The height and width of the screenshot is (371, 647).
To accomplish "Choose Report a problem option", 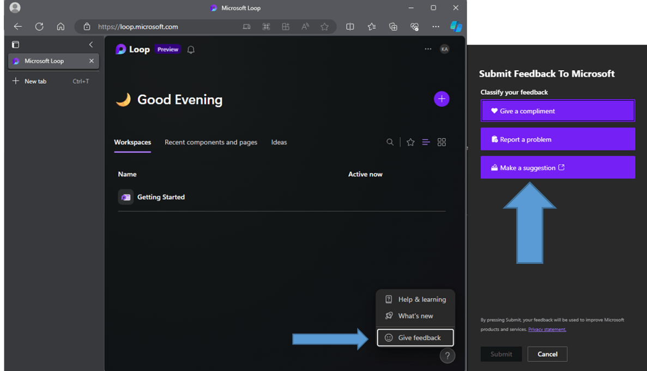I will coord(558,139).
